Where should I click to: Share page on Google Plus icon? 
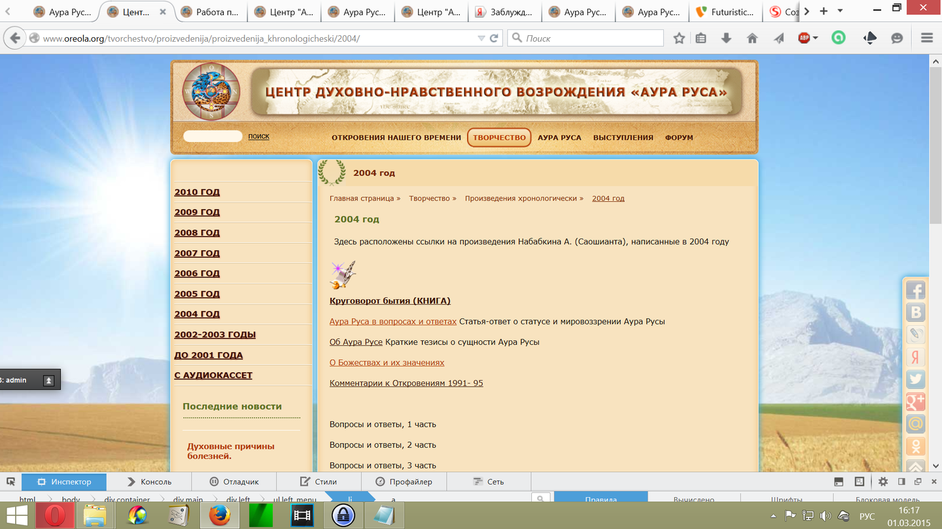tap(915, 402)
